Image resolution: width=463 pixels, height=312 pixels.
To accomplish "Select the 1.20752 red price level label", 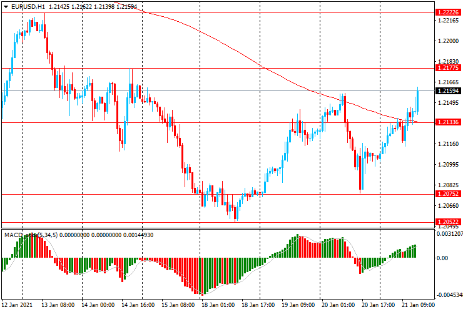I will point(448,194).
